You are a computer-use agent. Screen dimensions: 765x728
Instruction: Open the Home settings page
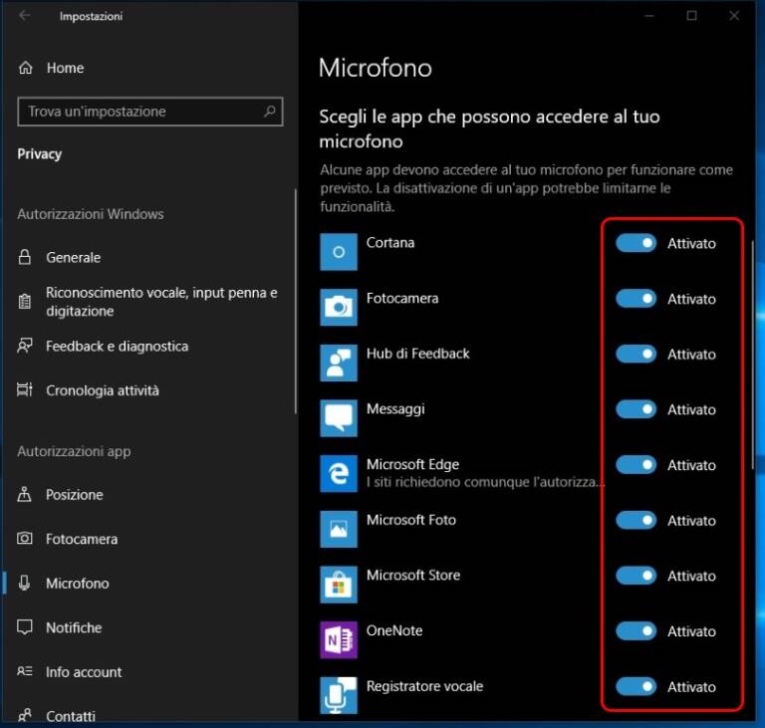pyautogui.click(x=148, y=68)
